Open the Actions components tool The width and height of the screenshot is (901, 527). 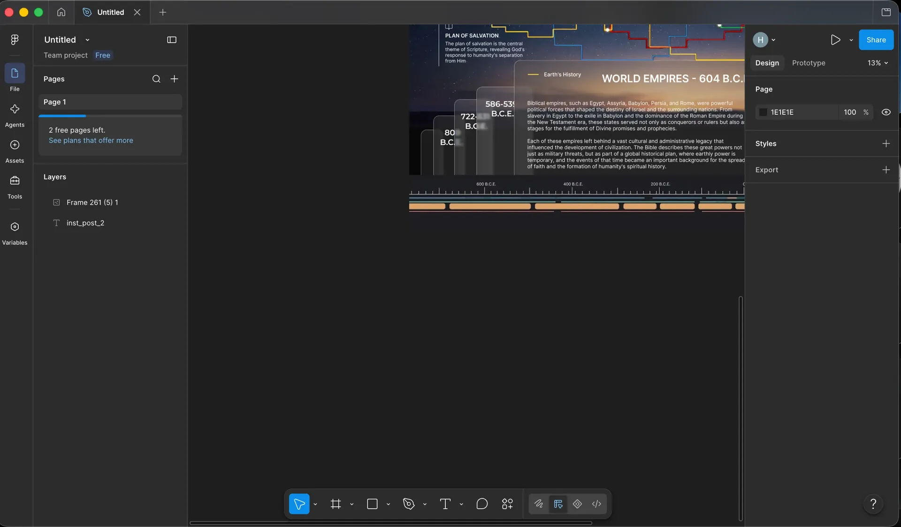click(x=507, y=504)
